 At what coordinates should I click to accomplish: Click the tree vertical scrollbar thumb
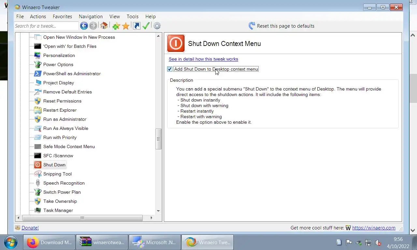(158, 139)
